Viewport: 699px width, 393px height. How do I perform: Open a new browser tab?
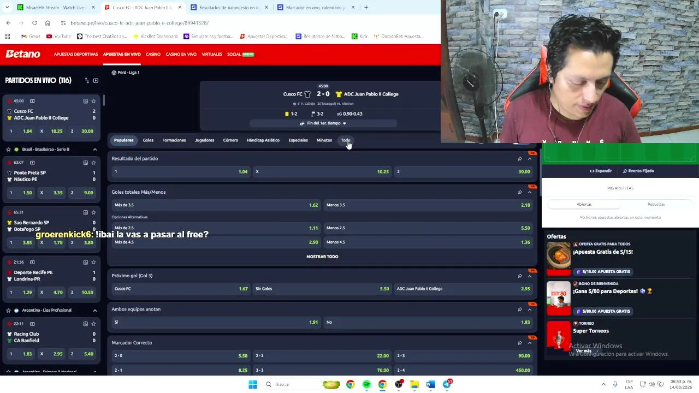pyautogui.click(x=366, y=8)
